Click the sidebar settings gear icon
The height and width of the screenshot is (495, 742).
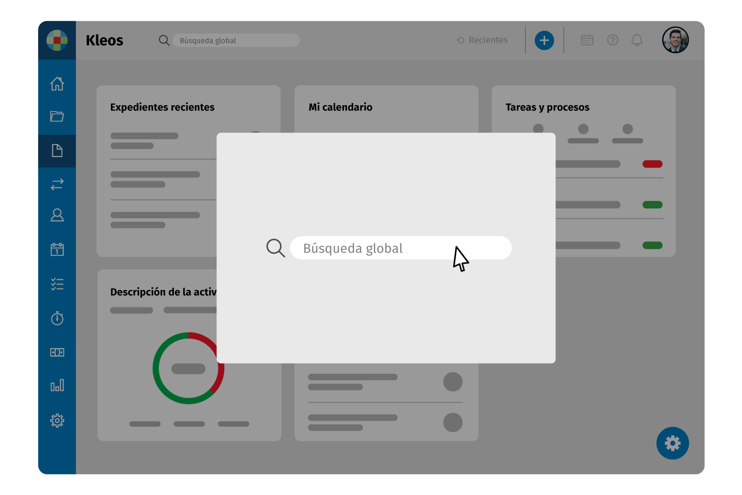pos(57,420)
